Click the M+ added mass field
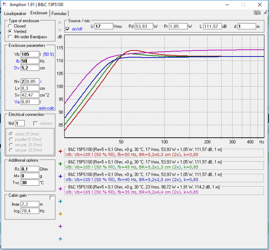This screenshot has width=269, height=250. coord(30,176)
